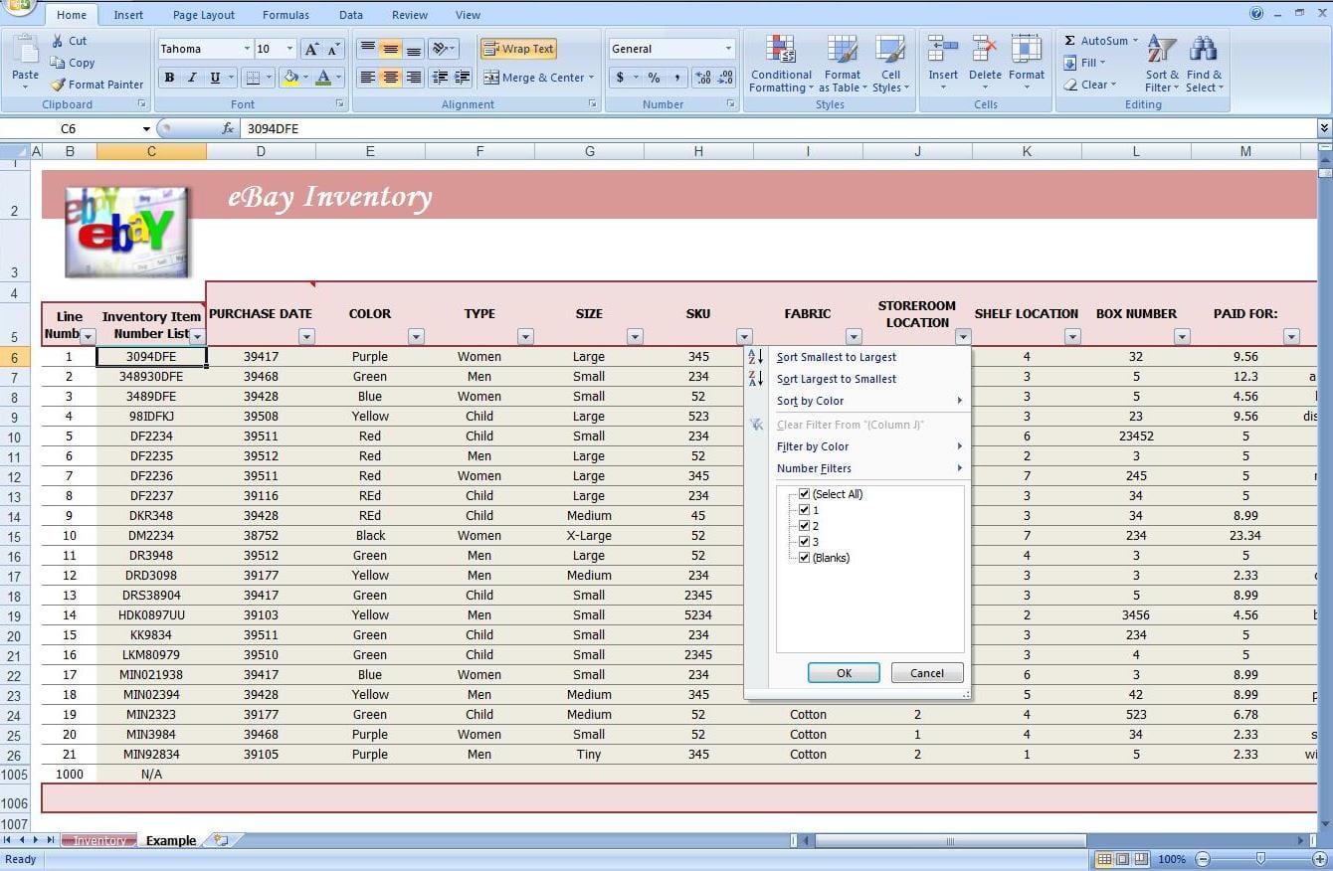Open the Font Color swatch menu

pos(337,78)
